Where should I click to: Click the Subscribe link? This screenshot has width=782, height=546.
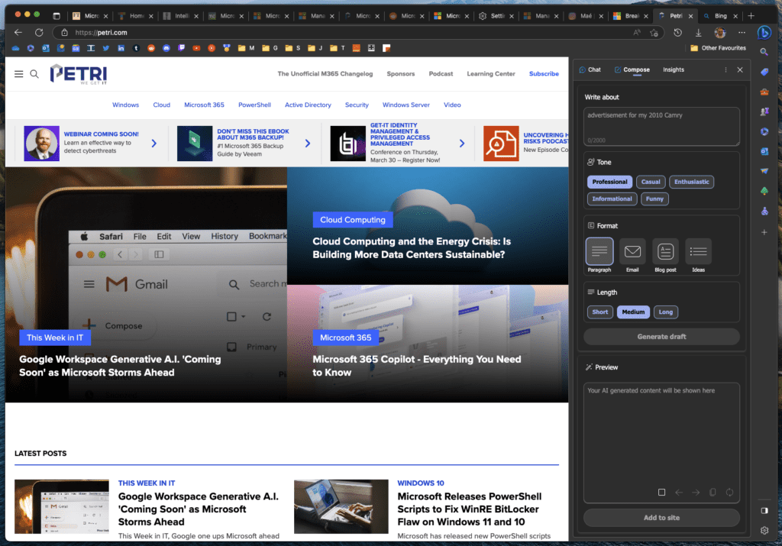pyautogui.click(x=544, y=74)
